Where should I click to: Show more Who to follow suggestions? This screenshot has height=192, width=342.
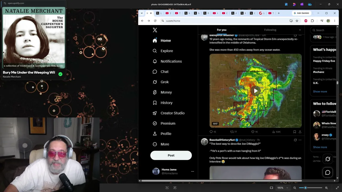pos(320,147)
